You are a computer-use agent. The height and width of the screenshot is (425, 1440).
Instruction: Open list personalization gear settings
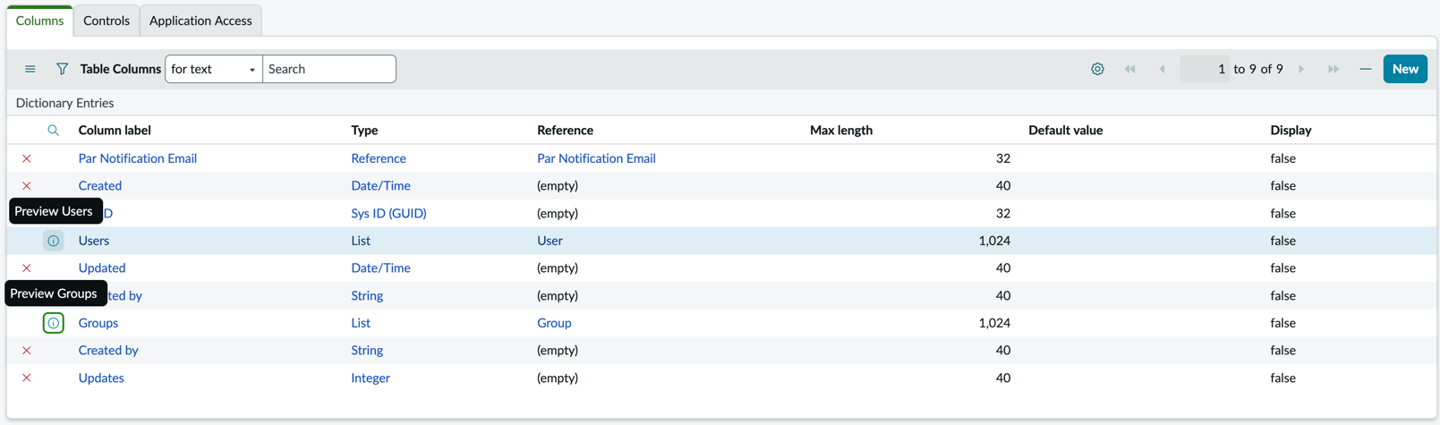coord(1097,69)
